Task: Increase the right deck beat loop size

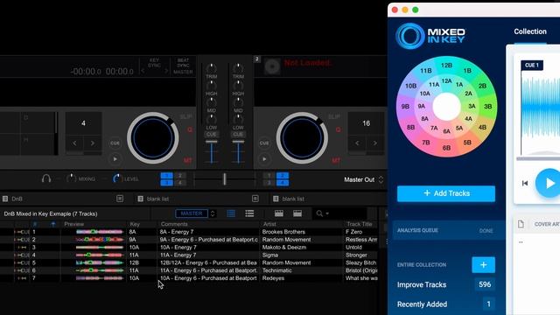Action: tap(375, 143)
